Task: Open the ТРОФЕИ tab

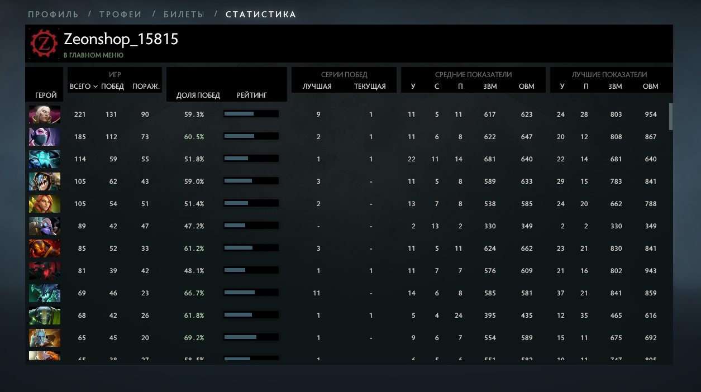Action: pos(121,15)
